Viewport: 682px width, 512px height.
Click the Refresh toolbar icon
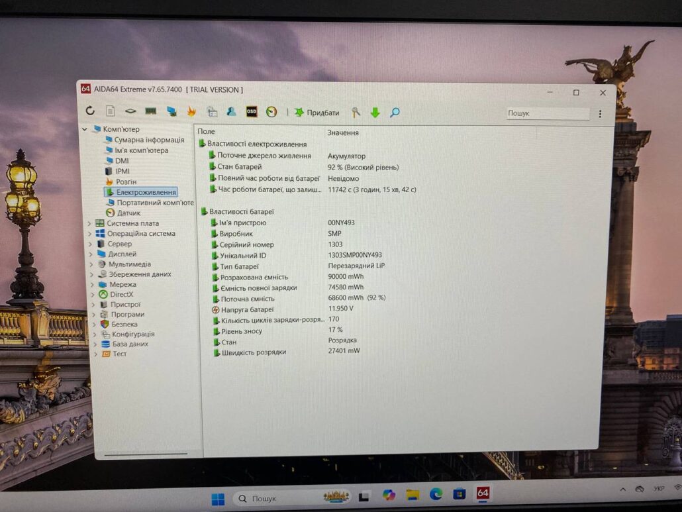point(90,111)
